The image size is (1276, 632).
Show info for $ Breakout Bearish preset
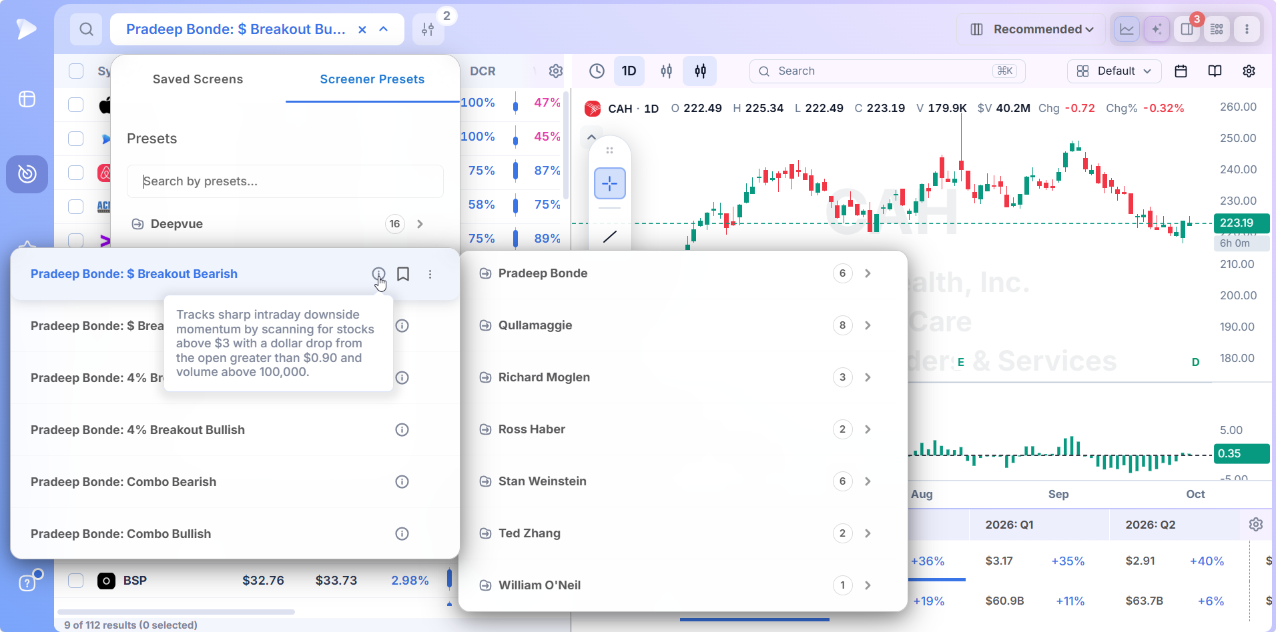[x=378, y=274]
